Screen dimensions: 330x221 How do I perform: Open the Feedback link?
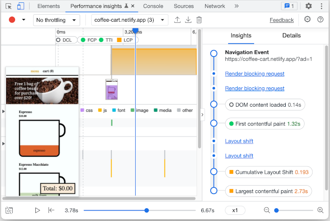tap(281, 20)
